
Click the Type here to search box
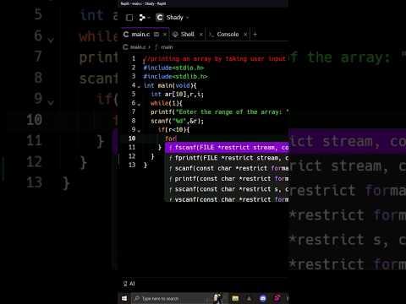173,298
